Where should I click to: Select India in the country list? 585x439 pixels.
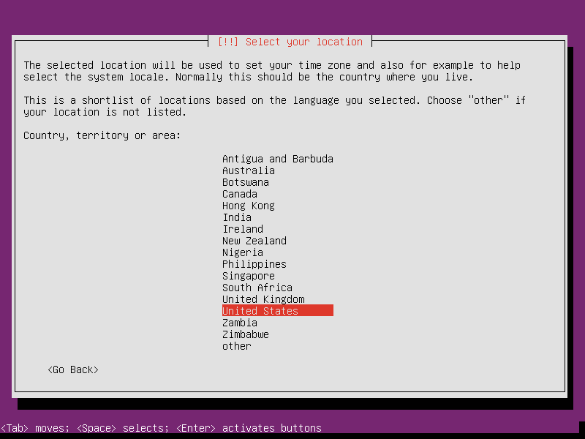tap(236, 217)
